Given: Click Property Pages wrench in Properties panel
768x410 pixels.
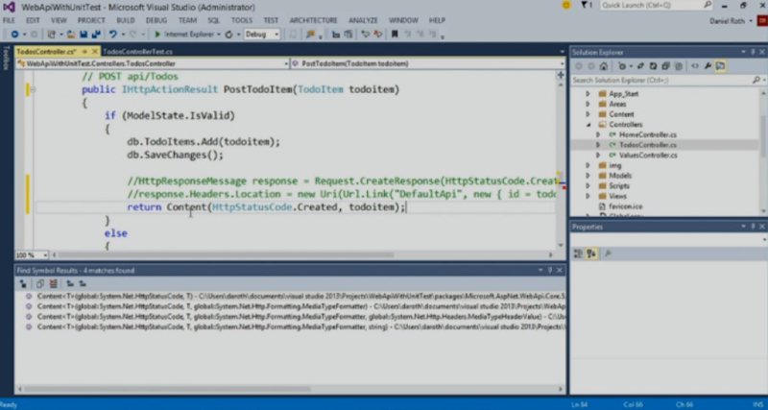Looking at the screenshot, I should pos(608,253).
